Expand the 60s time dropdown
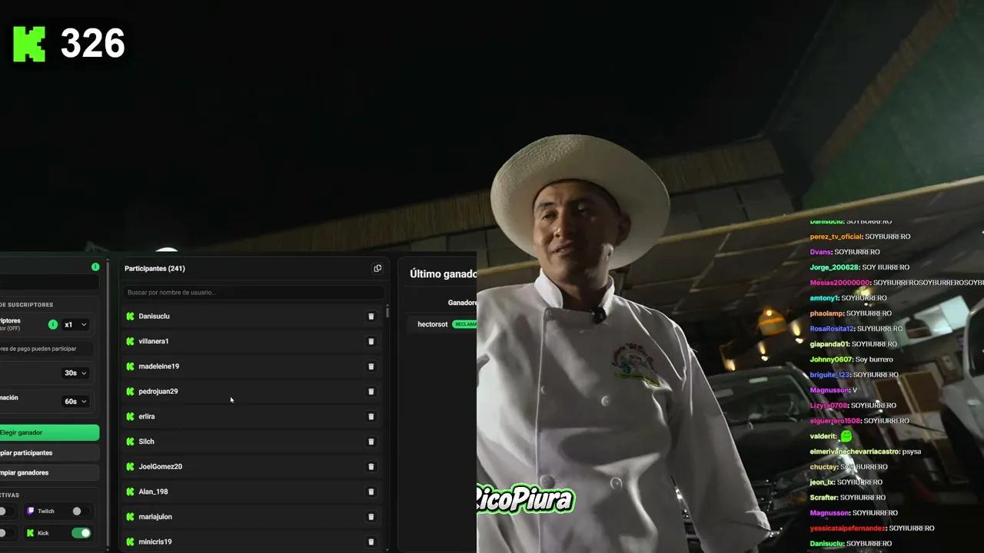 [x=75, y=402]
